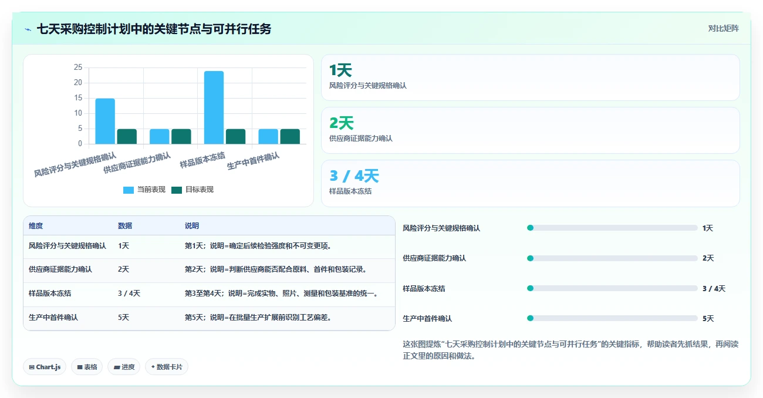Image resolution: width=763 pixels, height=398 pixels.
Task: Click the 5天 value beside the progress bar
Action: tap(708, 319)
